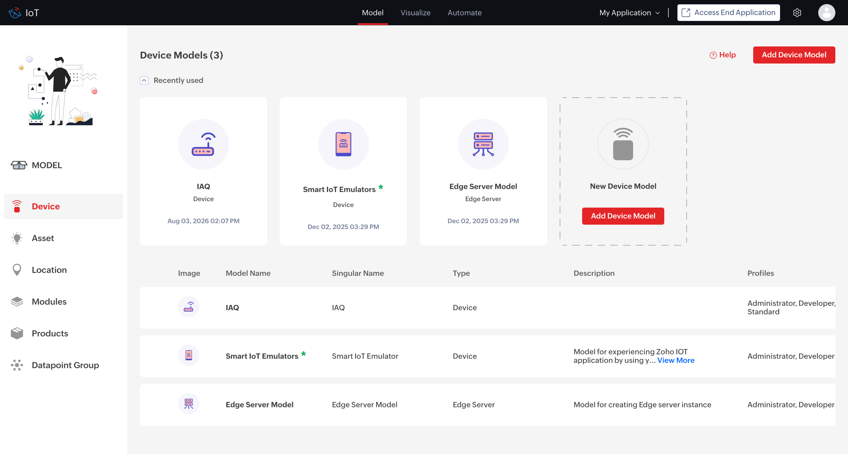The width and height of the screenshot is (848, 454).
Task: Click the green asterisk in Smart IoT Emulators row
Action: [x=304, y=354]
